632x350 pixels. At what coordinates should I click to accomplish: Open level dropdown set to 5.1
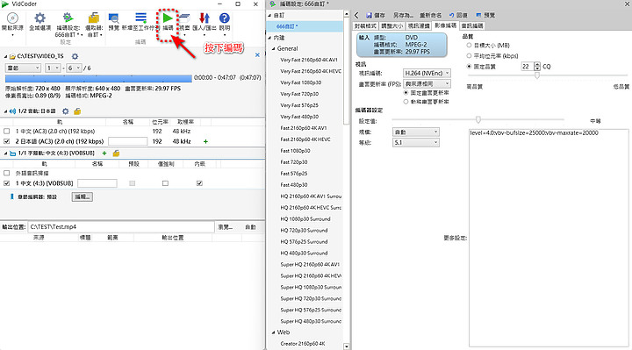click(x=415, y=143)
